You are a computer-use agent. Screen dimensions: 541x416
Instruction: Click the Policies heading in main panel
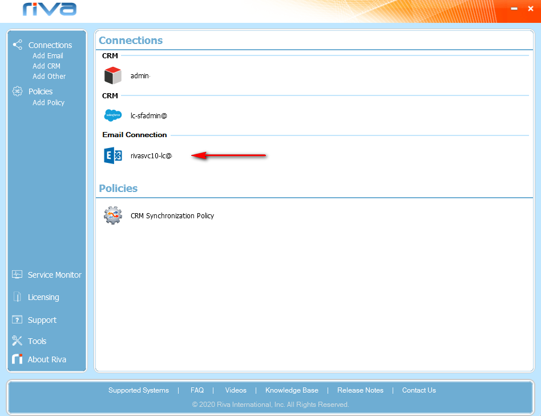118,188
